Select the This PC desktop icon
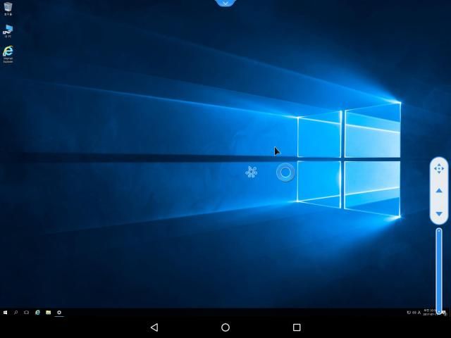The height and width of the screenshot is (338, 451). [8, 30]
